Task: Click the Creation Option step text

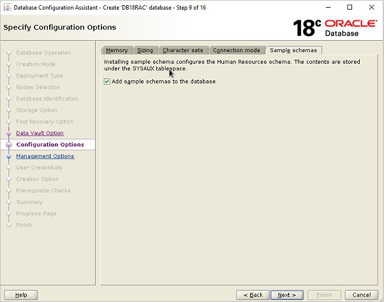Action: click(x=38, y=179)
